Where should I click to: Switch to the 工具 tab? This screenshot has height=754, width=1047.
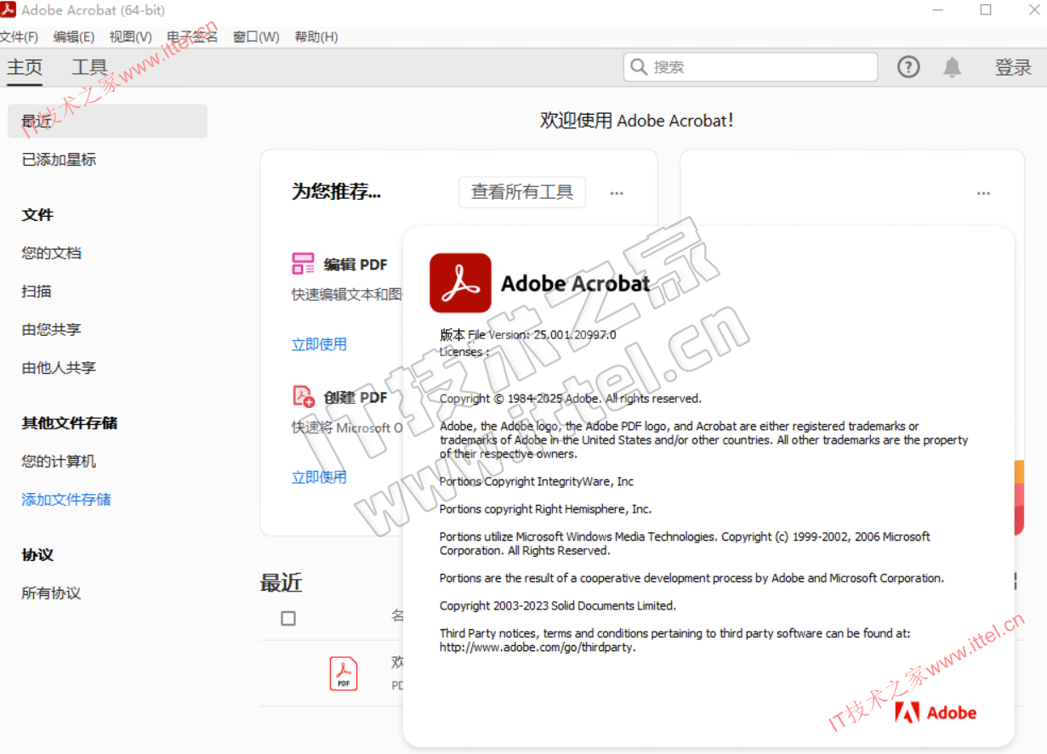point(88,66)
